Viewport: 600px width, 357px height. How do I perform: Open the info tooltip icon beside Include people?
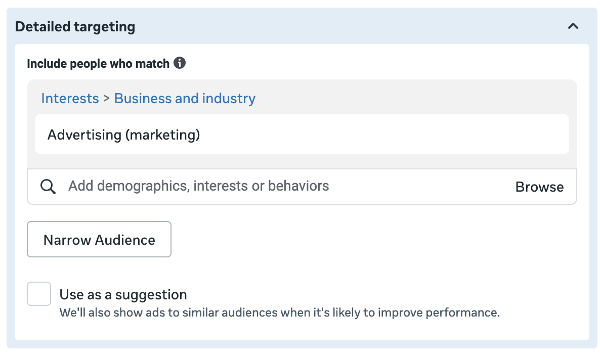click(x=180, y=63)
